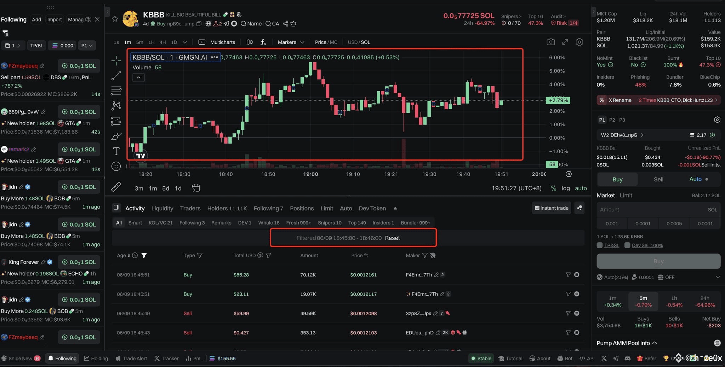This screenshot has height=367, width=725.
Task: Open X Rename history row
Action: (x=658, y=100)
